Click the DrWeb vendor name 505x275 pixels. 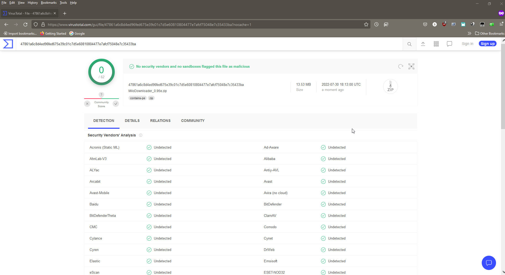(269, 250)
